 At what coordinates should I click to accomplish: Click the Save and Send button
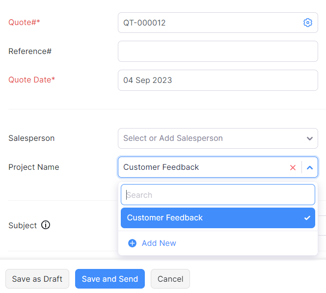click(x=110, y=279)
